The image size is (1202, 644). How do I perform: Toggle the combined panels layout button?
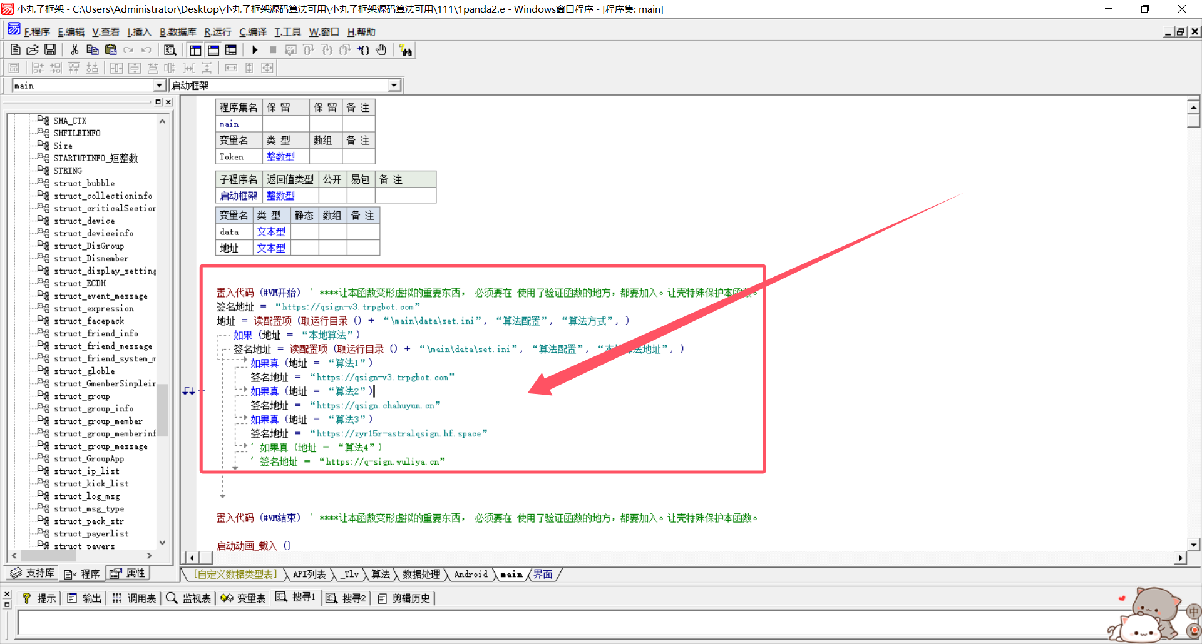coord(231,50)
